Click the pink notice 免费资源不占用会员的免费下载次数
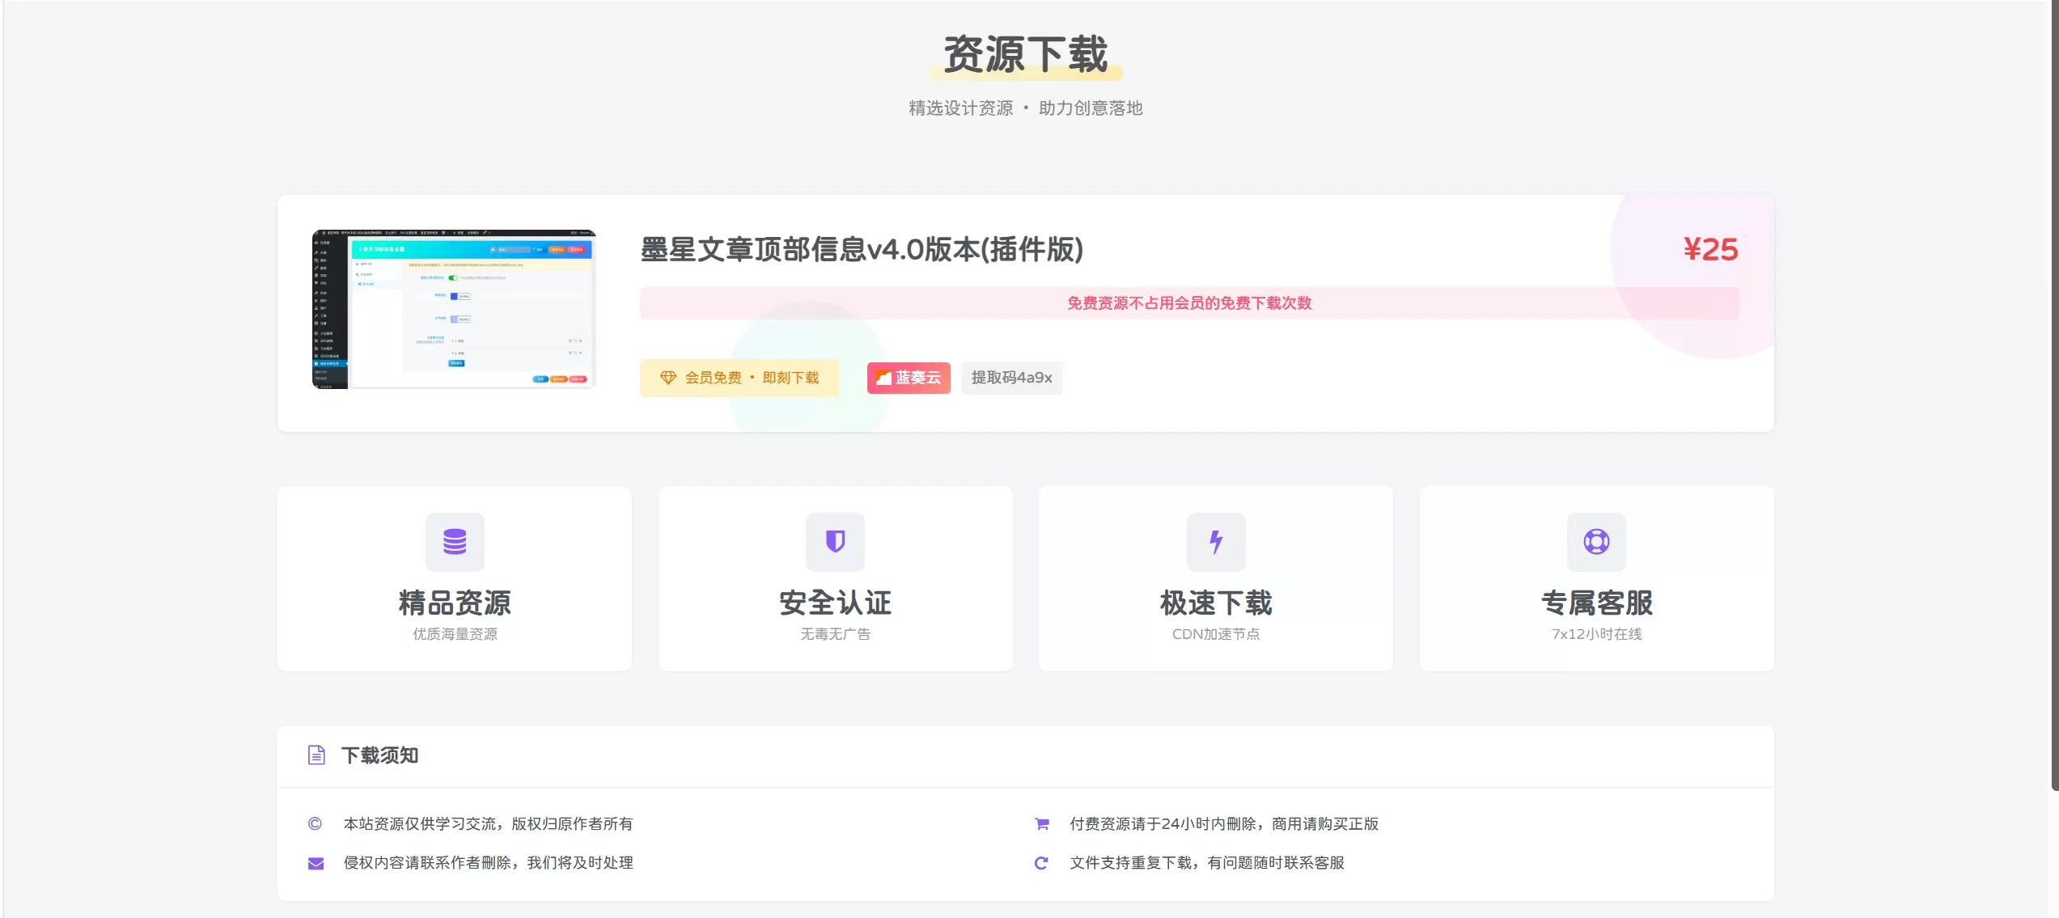The height and width of the screenshot is (918, 2059). coord(1189,303)
